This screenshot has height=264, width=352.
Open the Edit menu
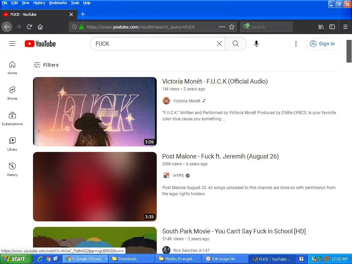(14, 3)
